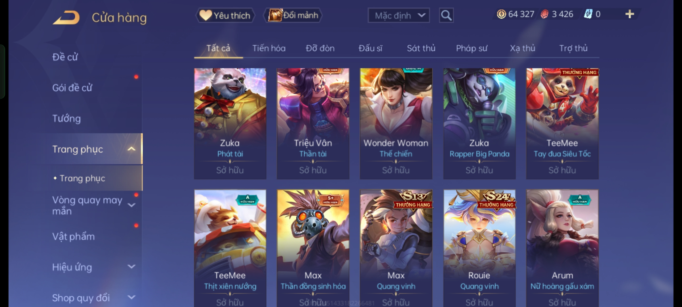682x307 pixels.
Task: Expand the Vòng quay may mắn section
Action: (131, 205)
